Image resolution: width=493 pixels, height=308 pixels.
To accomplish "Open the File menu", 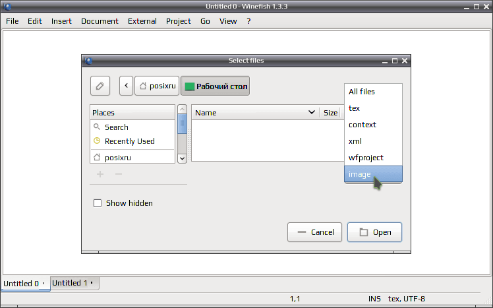I will (13, 21).
